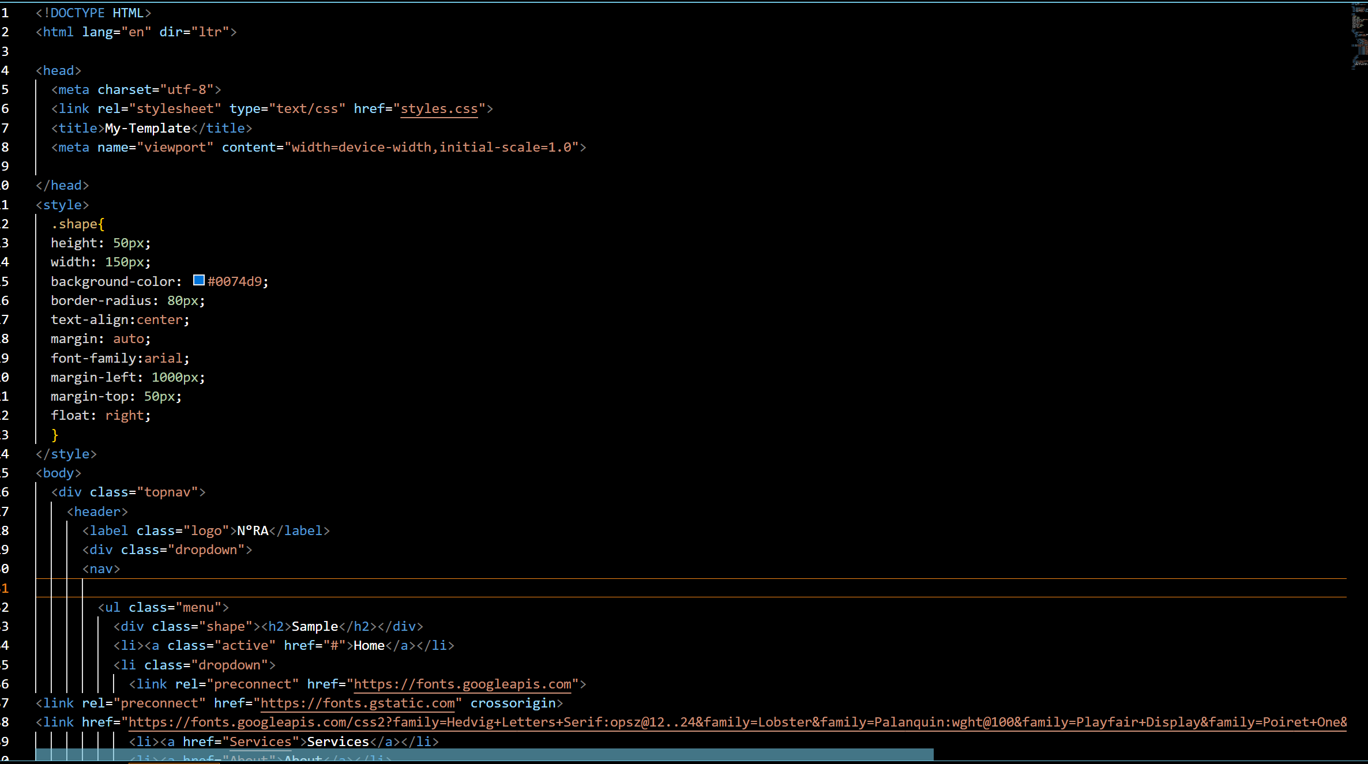
Task: Click the Services list item text
Action: (x=338, y=742)
